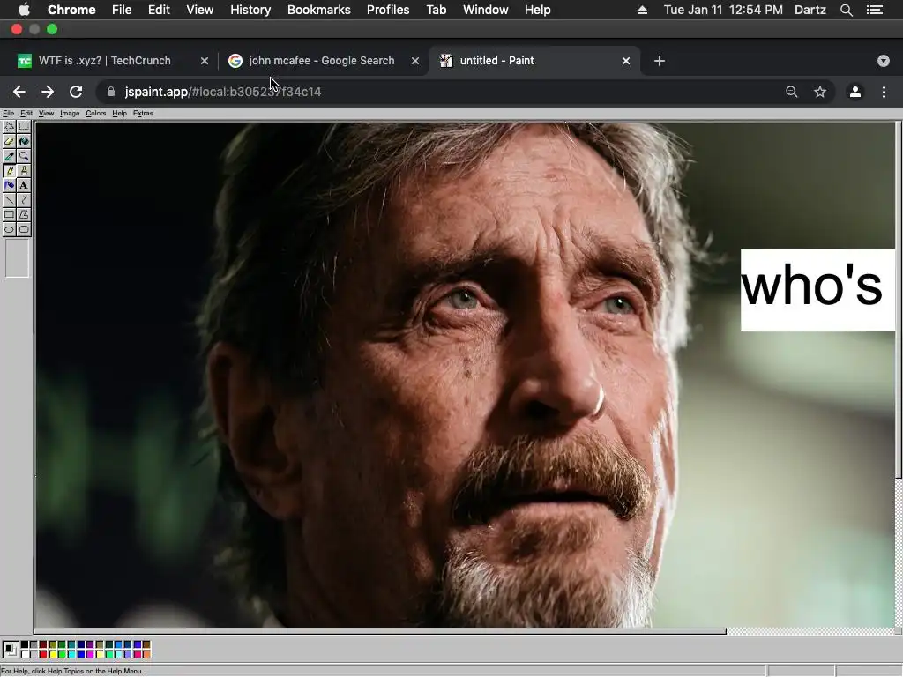903x677 pixels.
Task: Open the Paint Image menu
Action: pos(70,114)
